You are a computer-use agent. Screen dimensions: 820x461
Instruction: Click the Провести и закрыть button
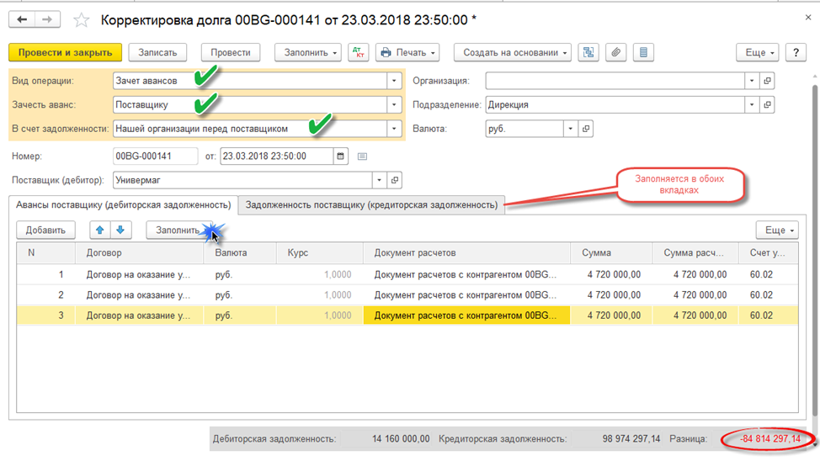(x=66, y=52)
